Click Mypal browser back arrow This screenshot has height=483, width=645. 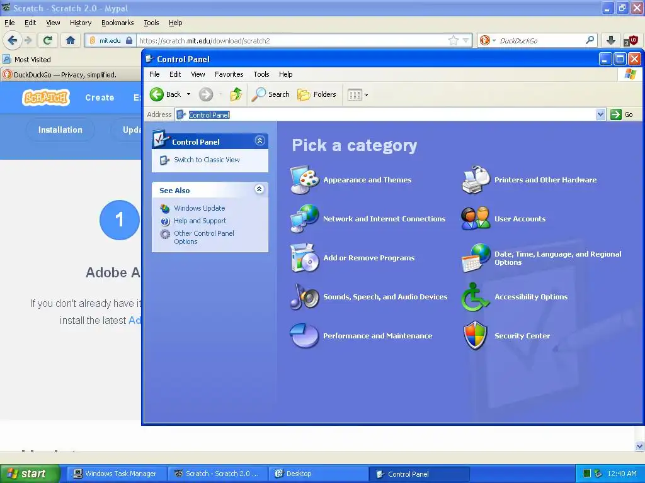point(13,40)
